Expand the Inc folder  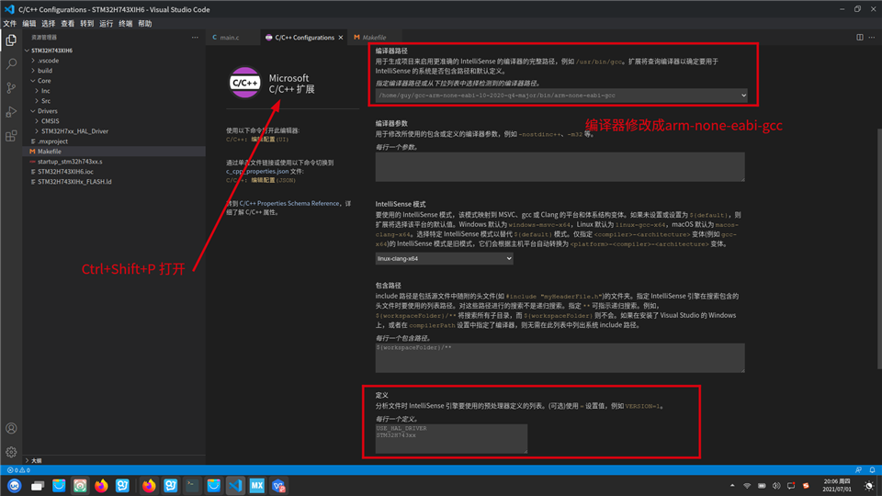(46, 91)
